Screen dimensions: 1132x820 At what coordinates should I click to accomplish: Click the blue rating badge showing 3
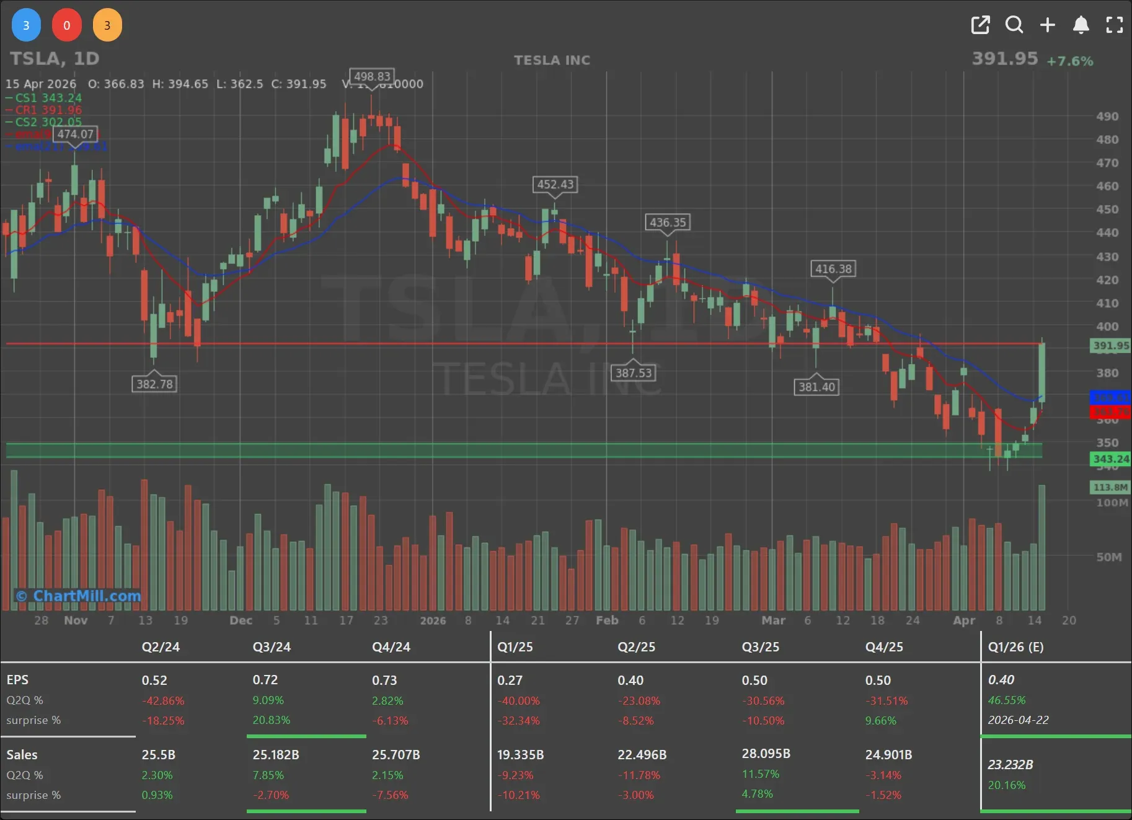[25, 25]
